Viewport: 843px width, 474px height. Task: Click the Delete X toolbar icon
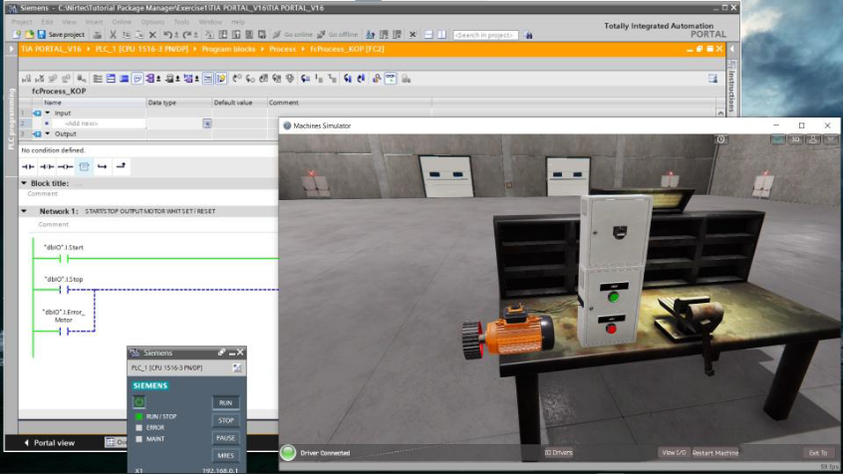coord(152,35)
